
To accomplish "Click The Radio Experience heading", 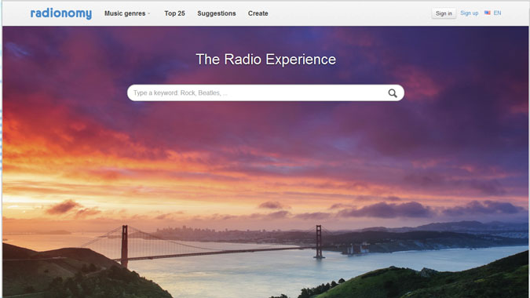I will (265, 60).
